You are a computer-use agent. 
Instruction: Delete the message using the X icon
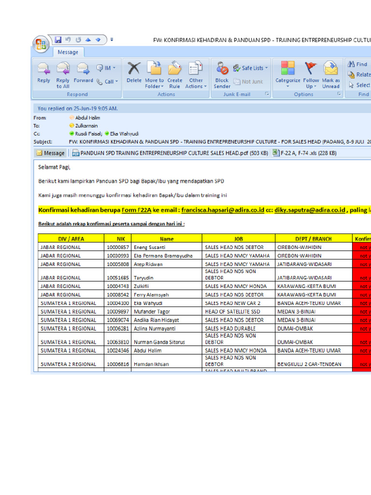134,69
